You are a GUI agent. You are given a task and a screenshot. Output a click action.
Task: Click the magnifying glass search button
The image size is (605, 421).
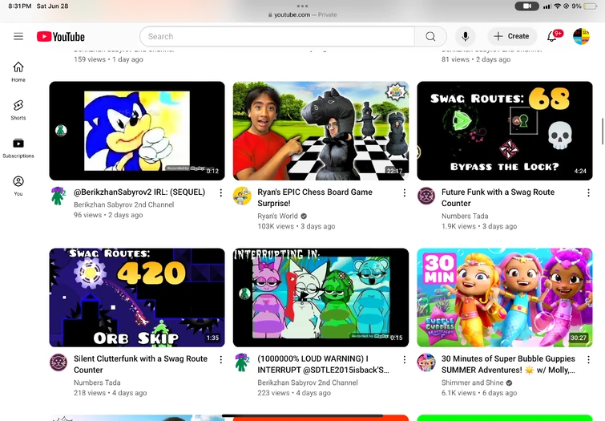430,36
